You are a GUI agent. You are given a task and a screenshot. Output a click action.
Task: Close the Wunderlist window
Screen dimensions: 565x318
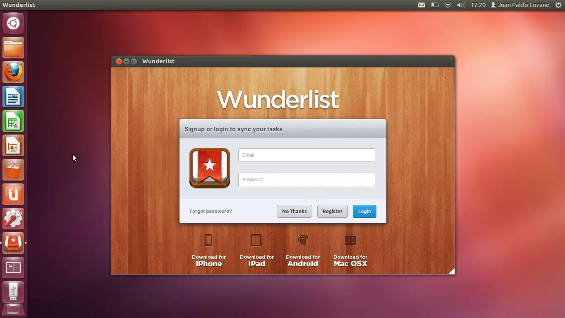tap(119, 61)
